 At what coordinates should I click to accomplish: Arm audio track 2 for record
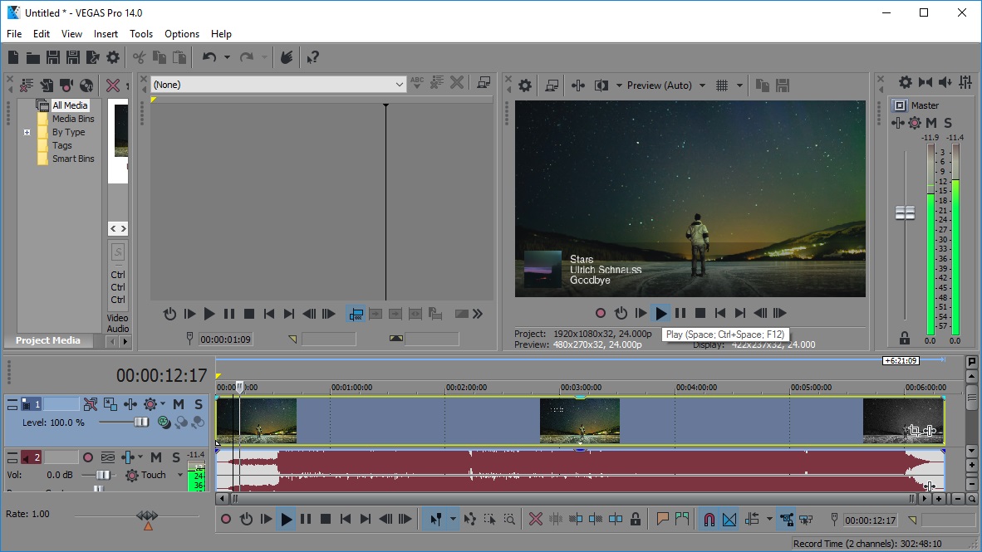[88, 457]
